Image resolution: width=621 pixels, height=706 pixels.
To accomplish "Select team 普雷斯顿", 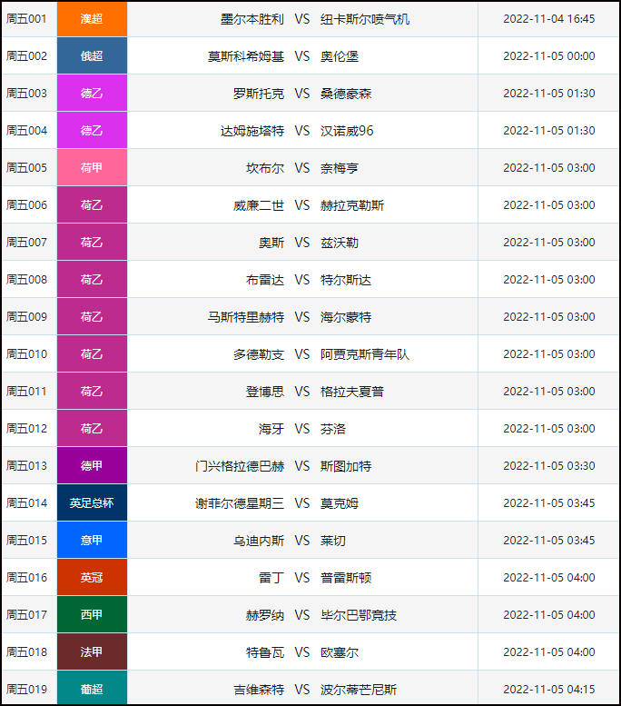I will (x=346, y=578).
